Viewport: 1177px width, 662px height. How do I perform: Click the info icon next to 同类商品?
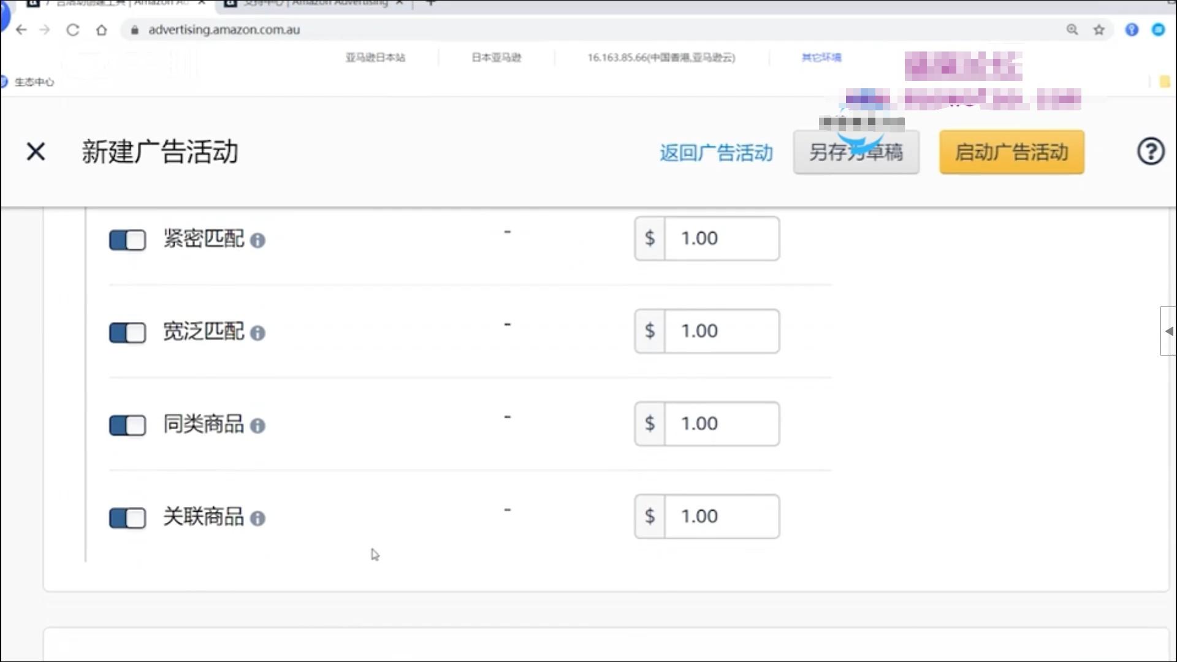258,426
